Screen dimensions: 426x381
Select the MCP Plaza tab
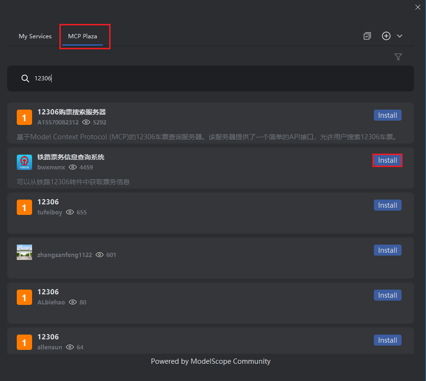tap(82, 36)
